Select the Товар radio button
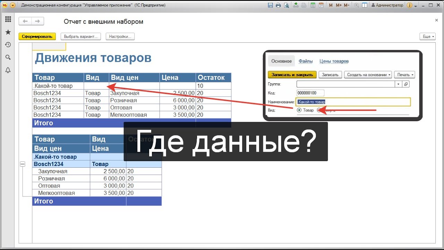 tap(299, 110)
